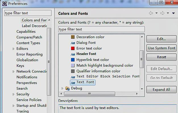
Task: Focus the left preferences filter text field
Action: pos(28,13)
